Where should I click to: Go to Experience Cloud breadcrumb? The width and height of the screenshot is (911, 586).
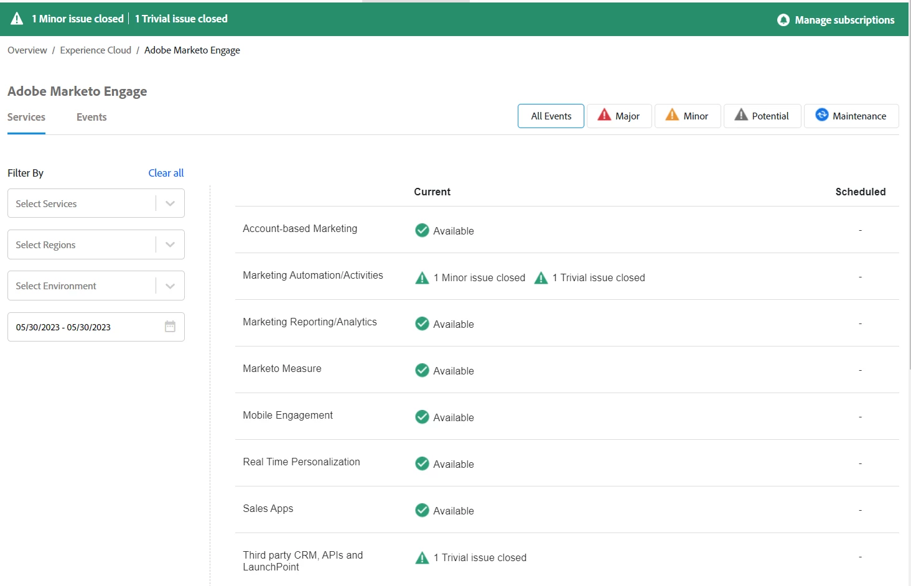point(95,50)
